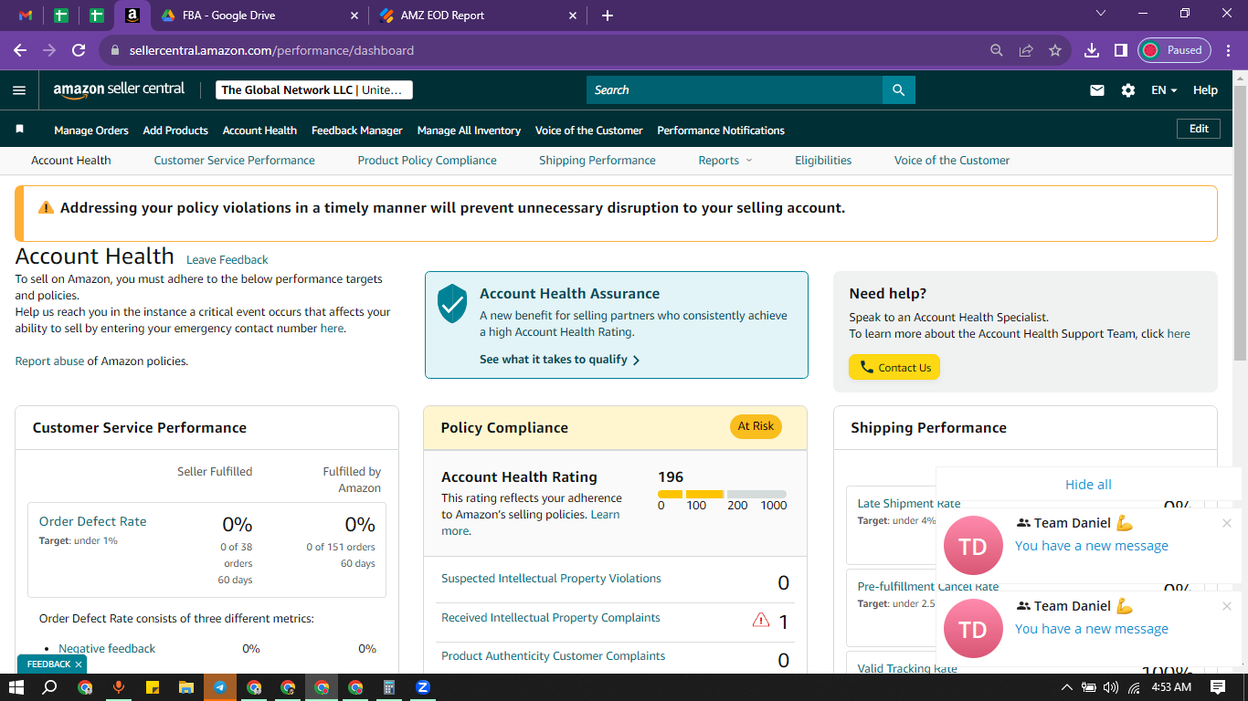Image resolution: width=1248 pixels, height=701 pixels.
Task: Switch to the pinned Gmail tab
Action: pos(26,16)
